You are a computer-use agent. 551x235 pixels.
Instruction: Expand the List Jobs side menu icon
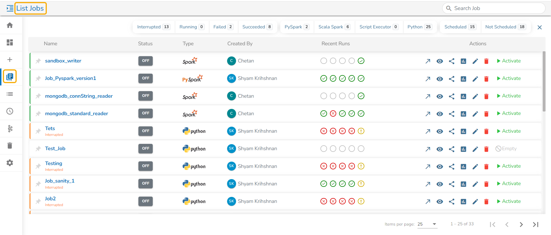pos(10,8)
